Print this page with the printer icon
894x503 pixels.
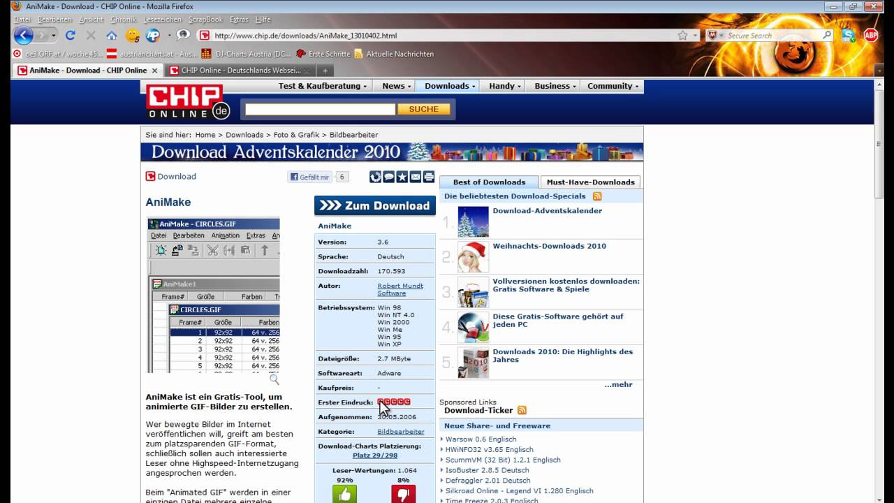point(429,177)
